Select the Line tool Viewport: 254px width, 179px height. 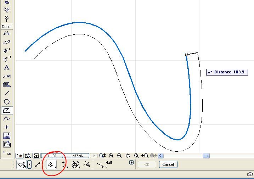(x=7, y=93)
